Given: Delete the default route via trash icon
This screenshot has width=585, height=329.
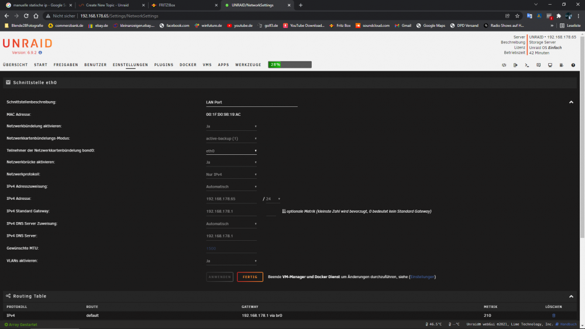Looking at the screenshot, I should [553, 316].
